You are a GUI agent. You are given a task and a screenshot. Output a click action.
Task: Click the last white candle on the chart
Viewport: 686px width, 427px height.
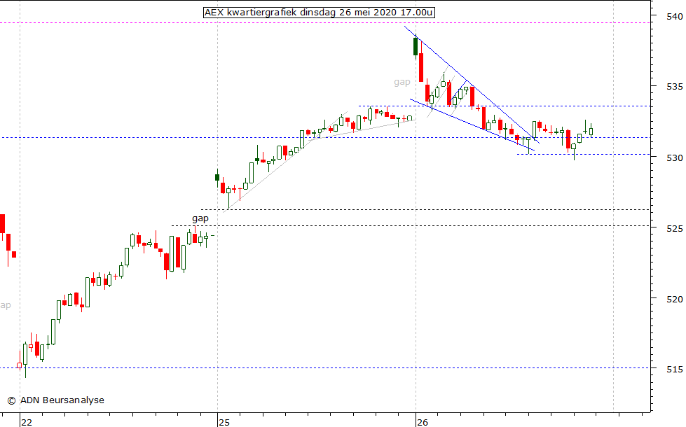tap(591, 131)
